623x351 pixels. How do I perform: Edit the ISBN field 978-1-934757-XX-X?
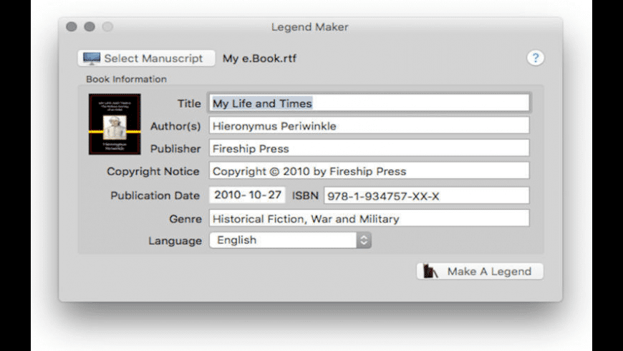coord(426,196)
